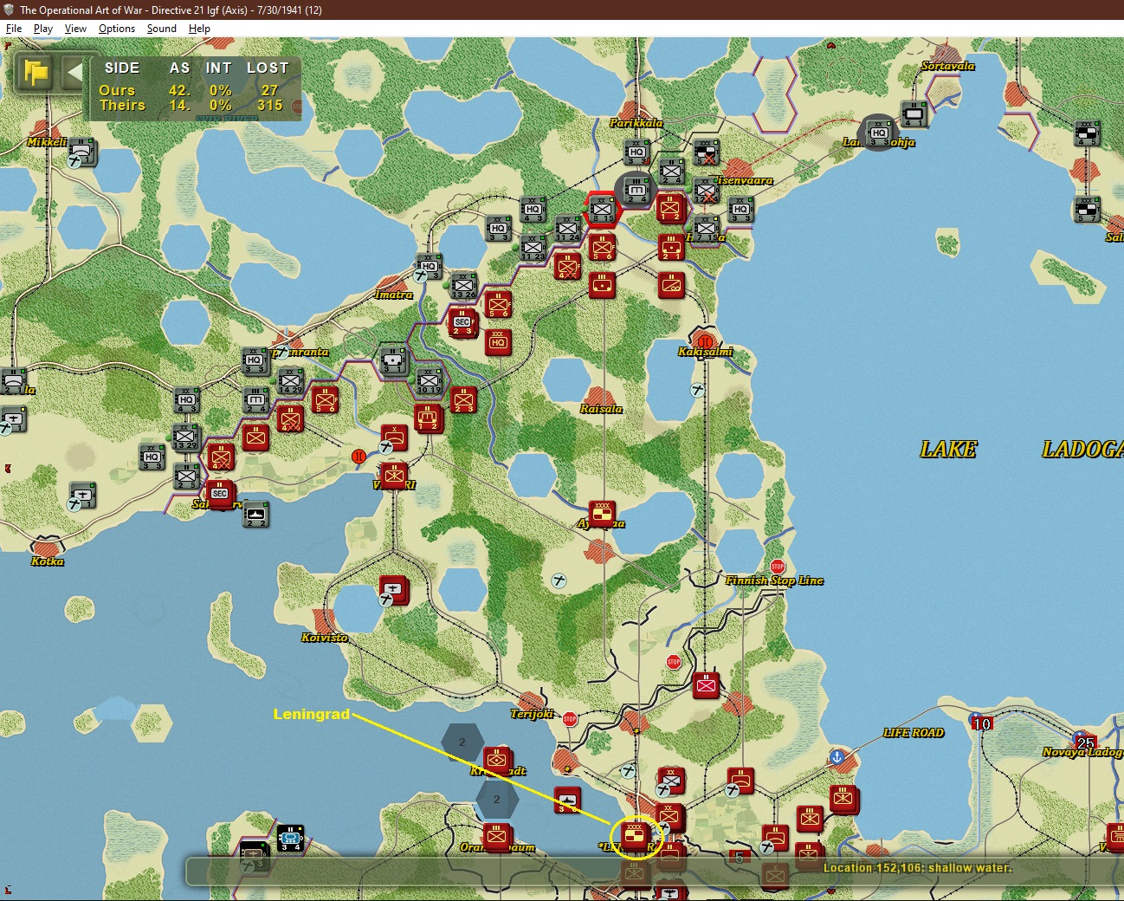Viewport: 1124px width, 901px height.
Task: Select the grey unit with red hexagon outline
Action: (x=602, y=208)
